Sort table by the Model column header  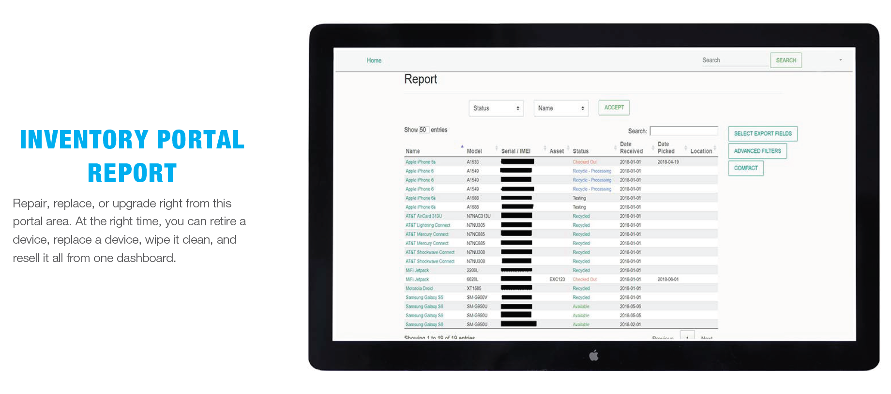(474, 151)
